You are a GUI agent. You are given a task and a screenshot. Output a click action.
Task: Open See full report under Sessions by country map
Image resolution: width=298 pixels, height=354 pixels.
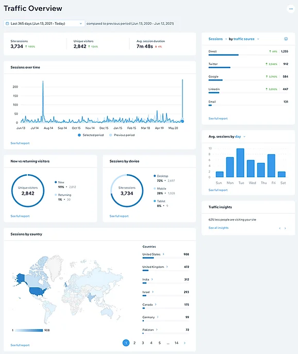(x=20, y=345)
